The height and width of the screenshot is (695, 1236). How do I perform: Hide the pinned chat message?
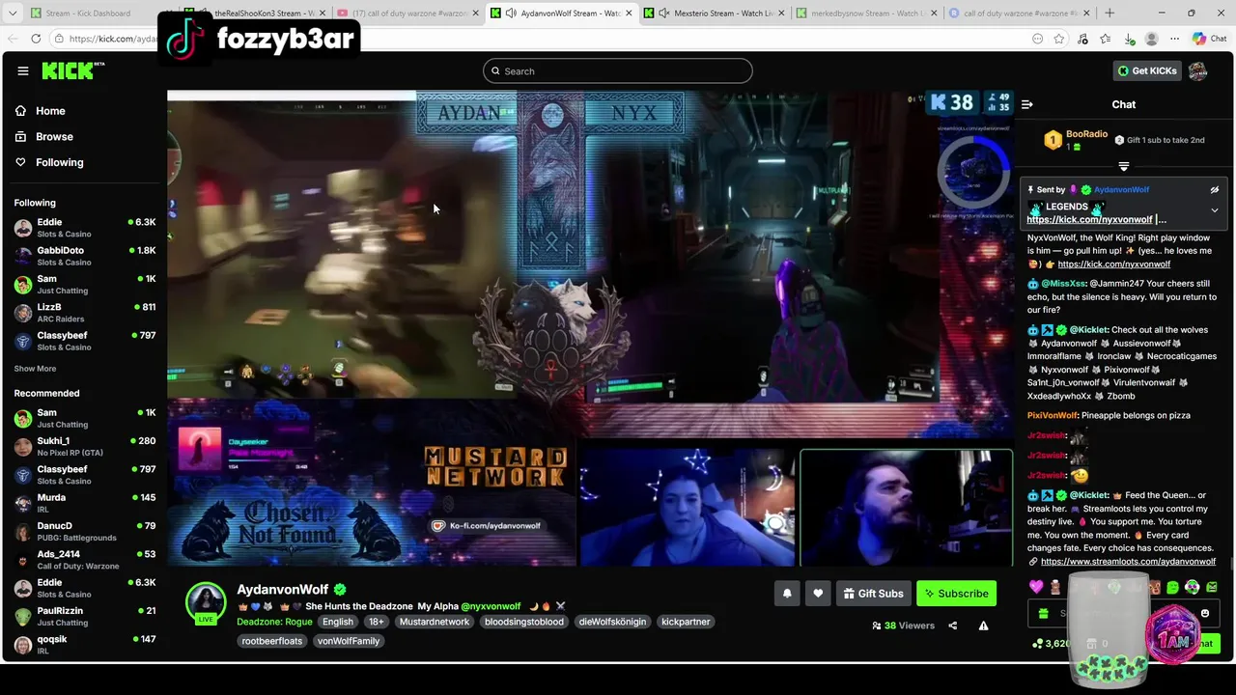click(1215, 190)
